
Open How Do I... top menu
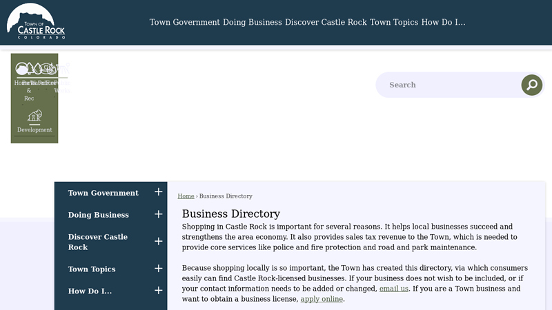pyautogui.click(x=443, y=22)
